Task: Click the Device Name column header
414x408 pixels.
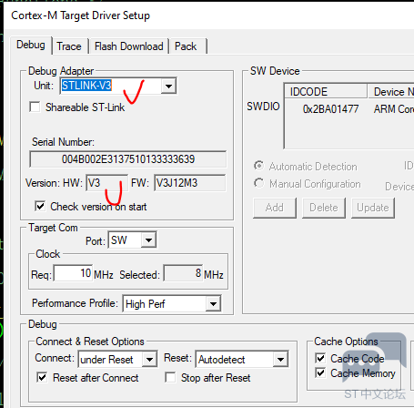Action: pos(391,92)
